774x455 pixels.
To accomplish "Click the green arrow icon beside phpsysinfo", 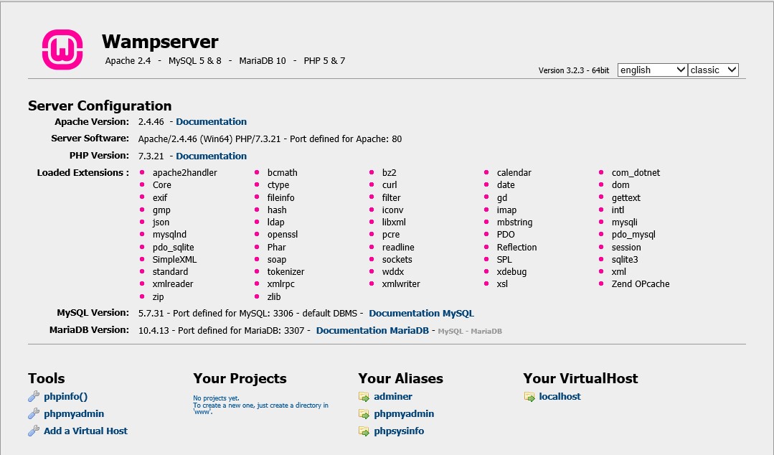I will point(364,431).
